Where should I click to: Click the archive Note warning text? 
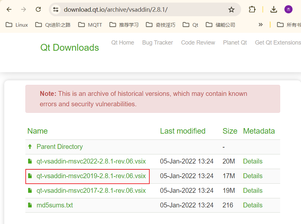(x=144, y=99)
